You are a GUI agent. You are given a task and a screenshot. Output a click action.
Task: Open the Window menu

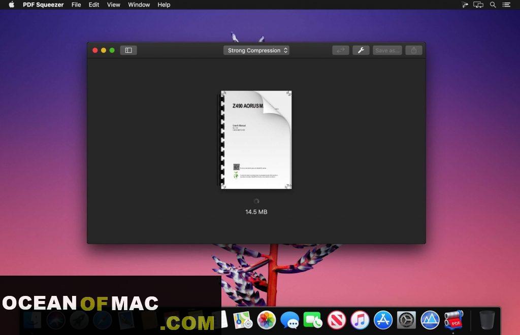pos(139,5)
